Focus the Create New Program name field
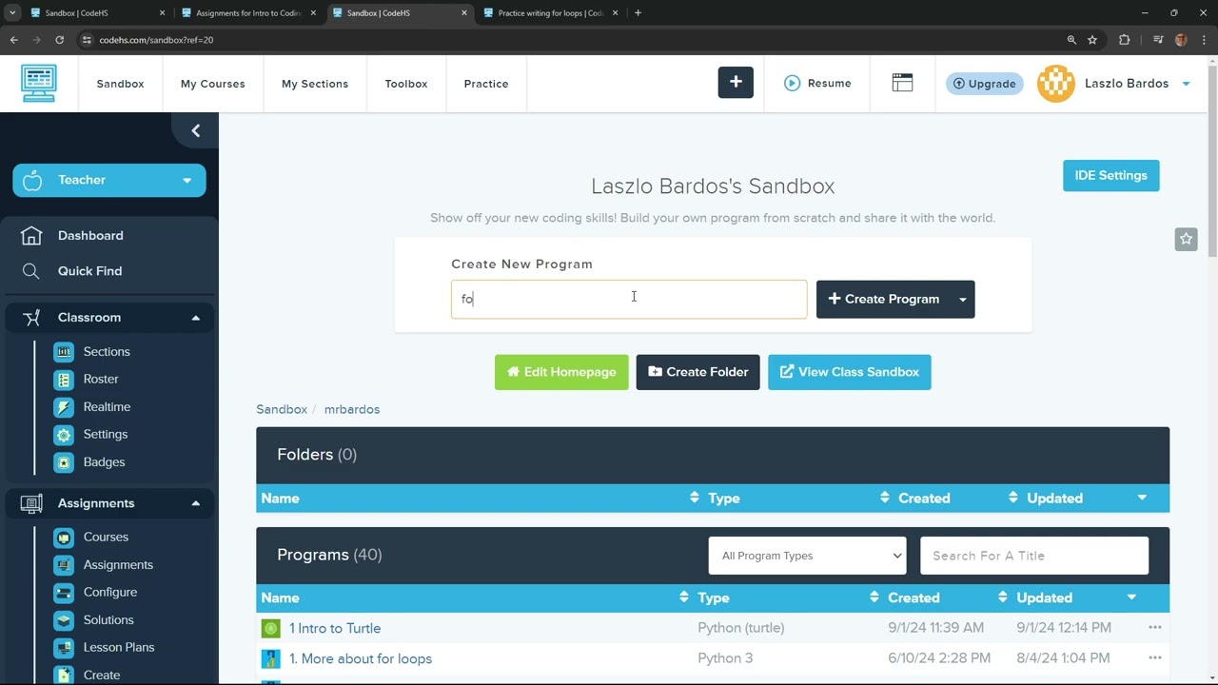Image resolution: width=1218 pixels, height=685 pixels. tap(629, 299)
